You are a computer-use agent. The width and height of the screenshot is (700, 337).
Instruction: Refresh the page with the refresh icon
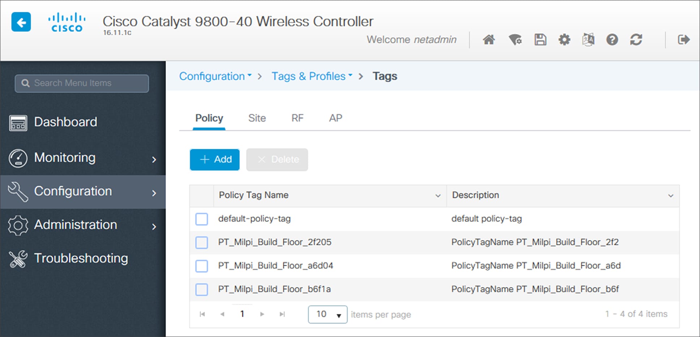[636, 39]
